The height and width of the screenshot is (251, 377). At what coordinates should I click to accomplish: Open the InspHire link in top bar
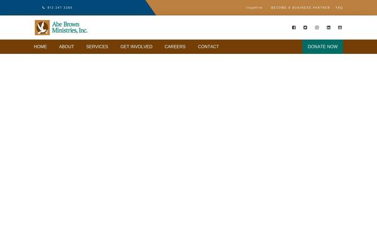[x=254, y=8]
